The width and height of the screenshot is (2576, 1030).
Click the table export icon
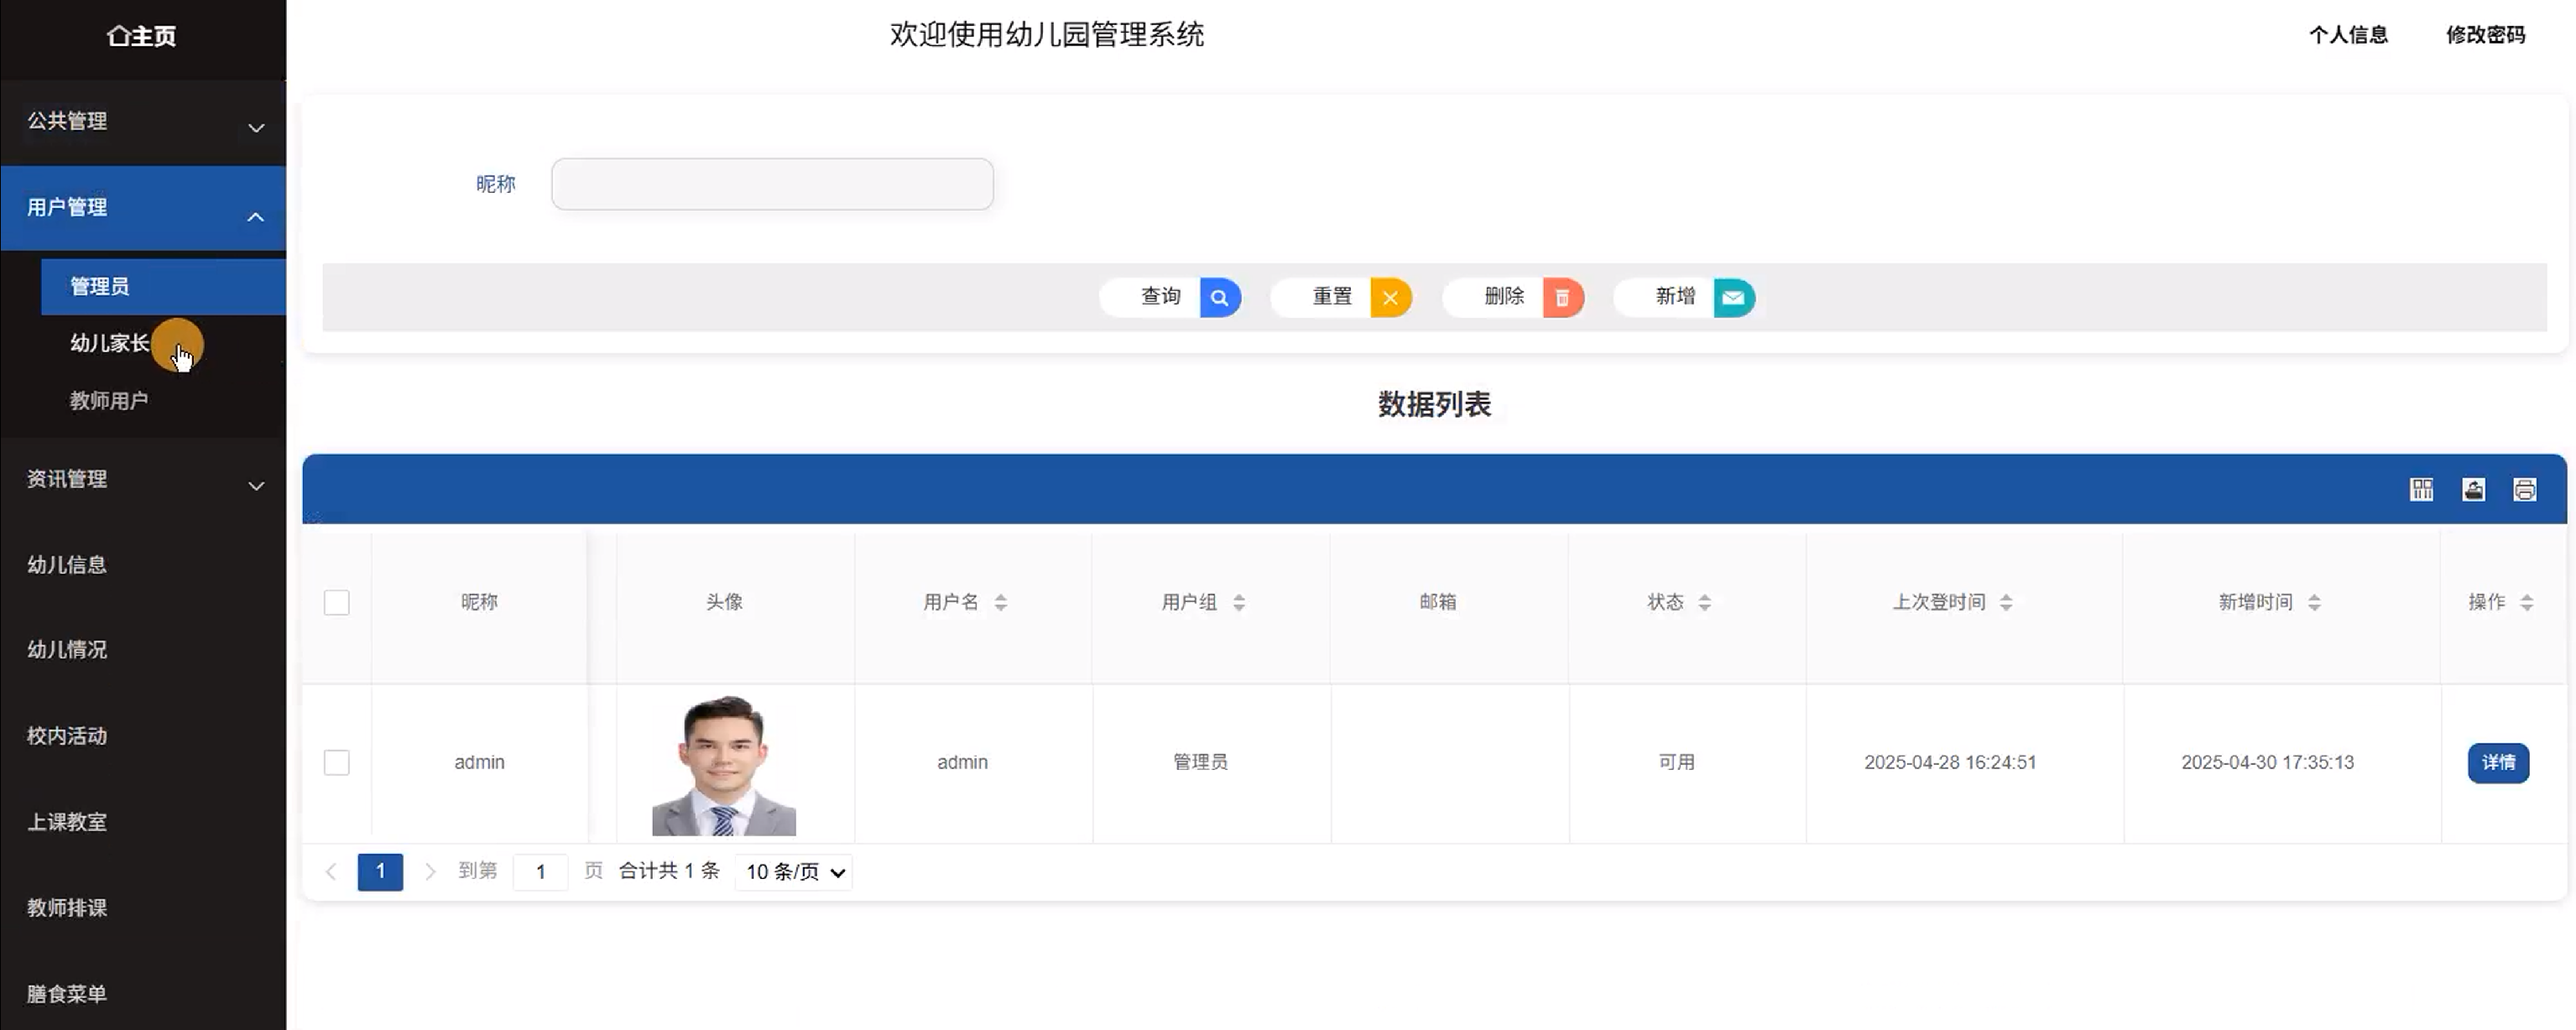[2473, 489]
